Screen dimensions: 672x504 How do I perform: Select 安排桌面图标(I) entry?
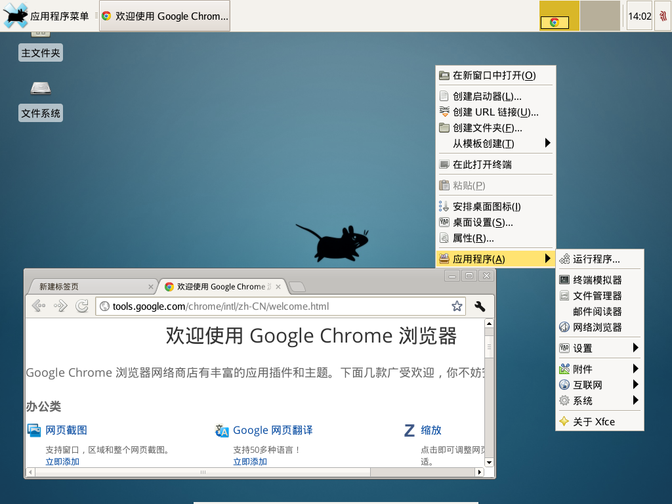coord(496,207)
